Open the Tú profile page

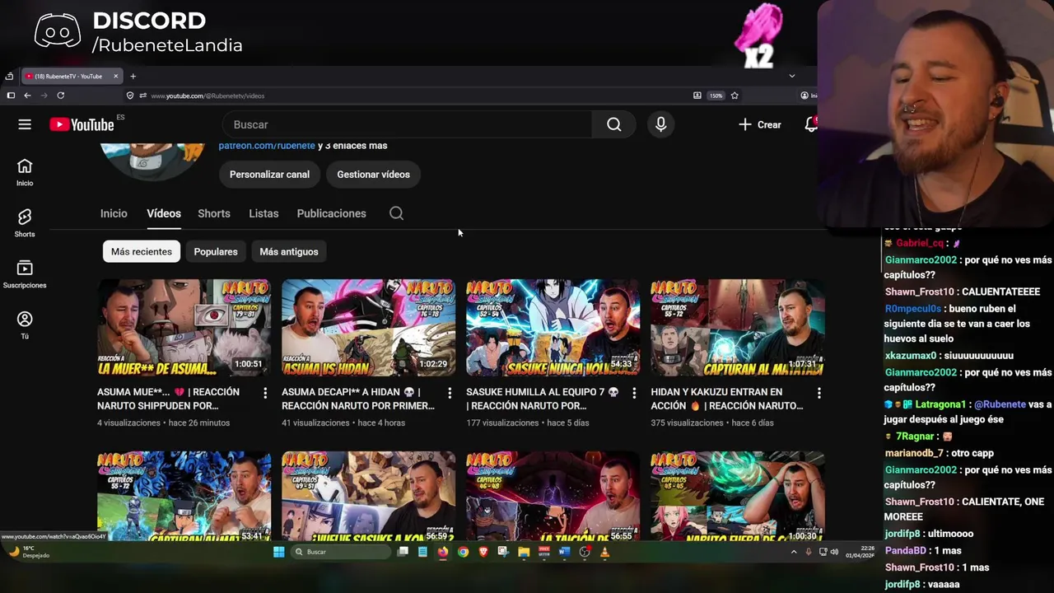pos(25,325)
